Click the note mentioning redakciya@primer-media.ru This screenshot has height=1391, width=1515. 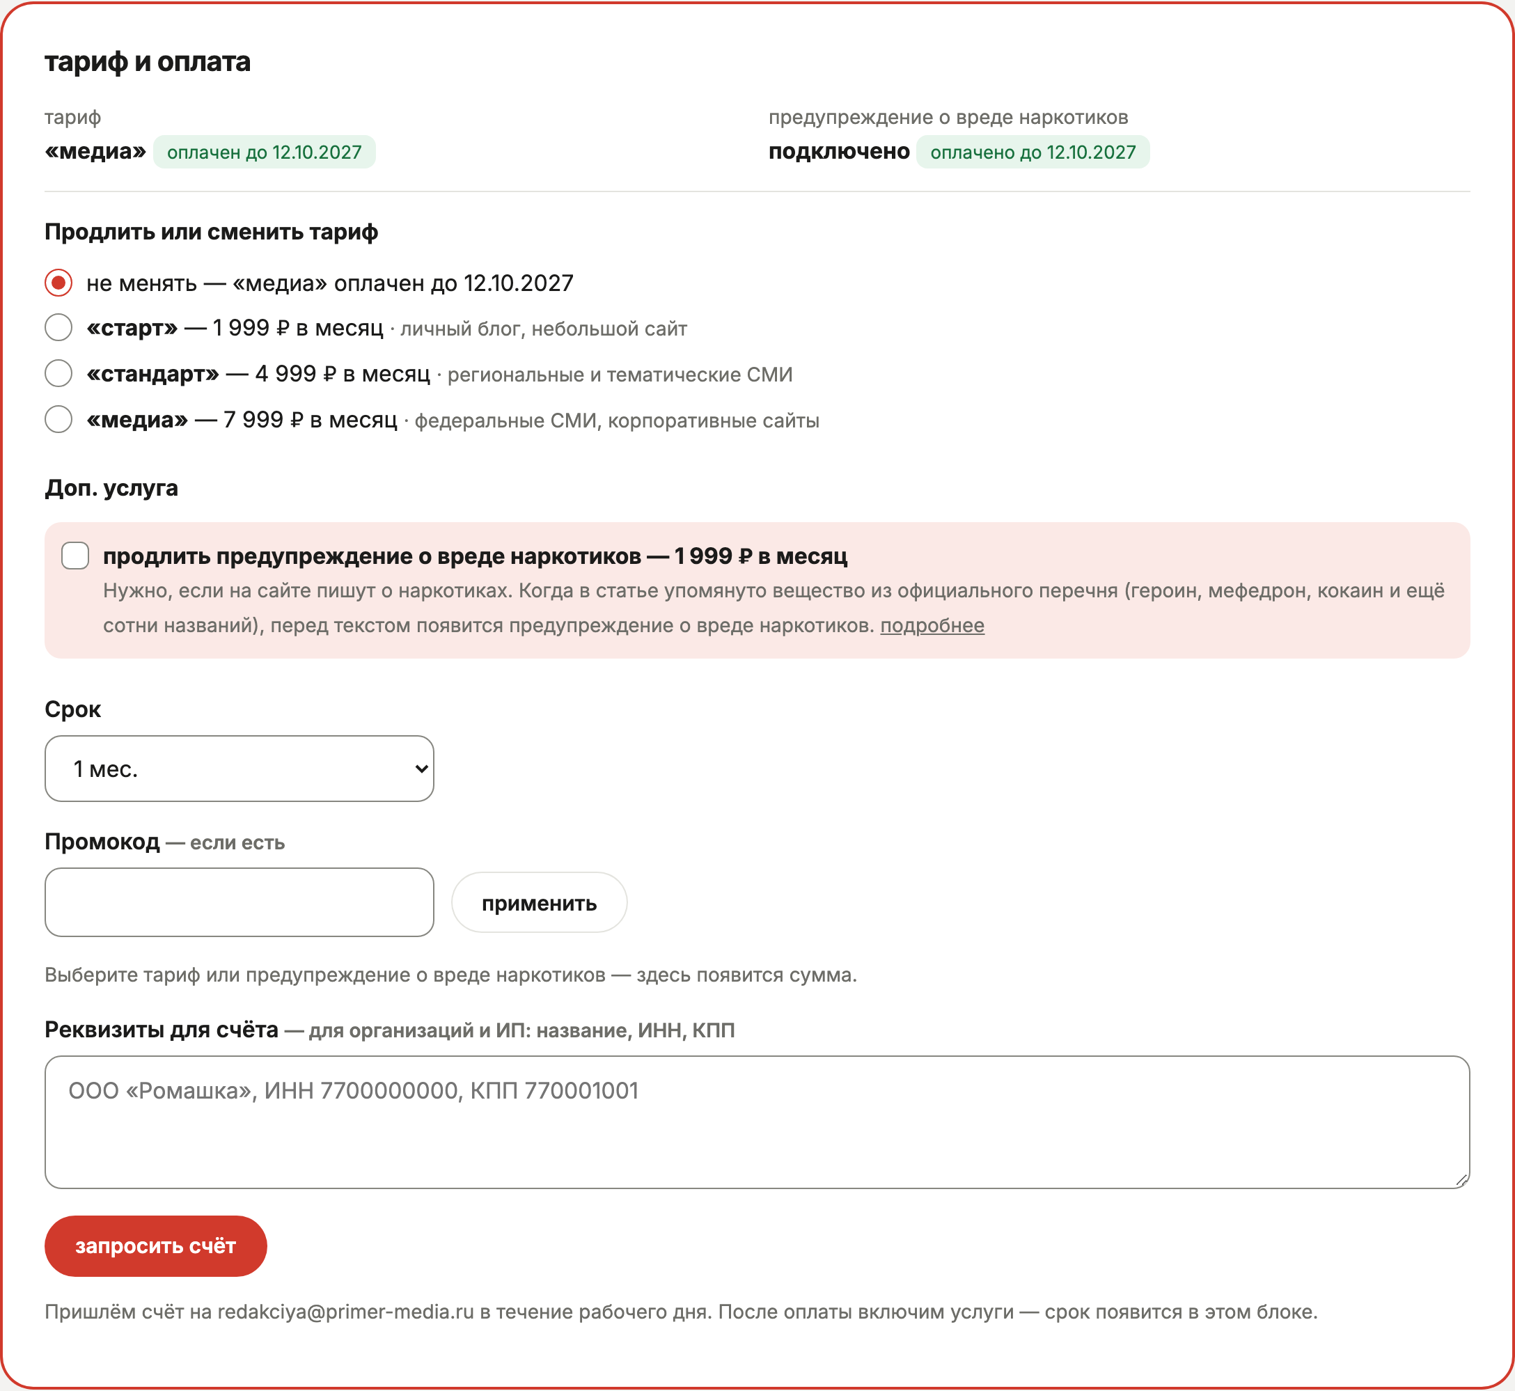[681, 1312]
